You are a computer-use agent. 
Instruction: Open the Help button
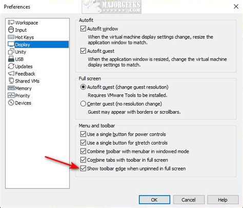coord(223,200)
